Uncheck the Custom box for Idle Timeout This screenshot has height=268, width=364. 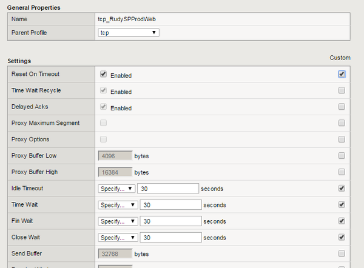[x=342, y=189]
